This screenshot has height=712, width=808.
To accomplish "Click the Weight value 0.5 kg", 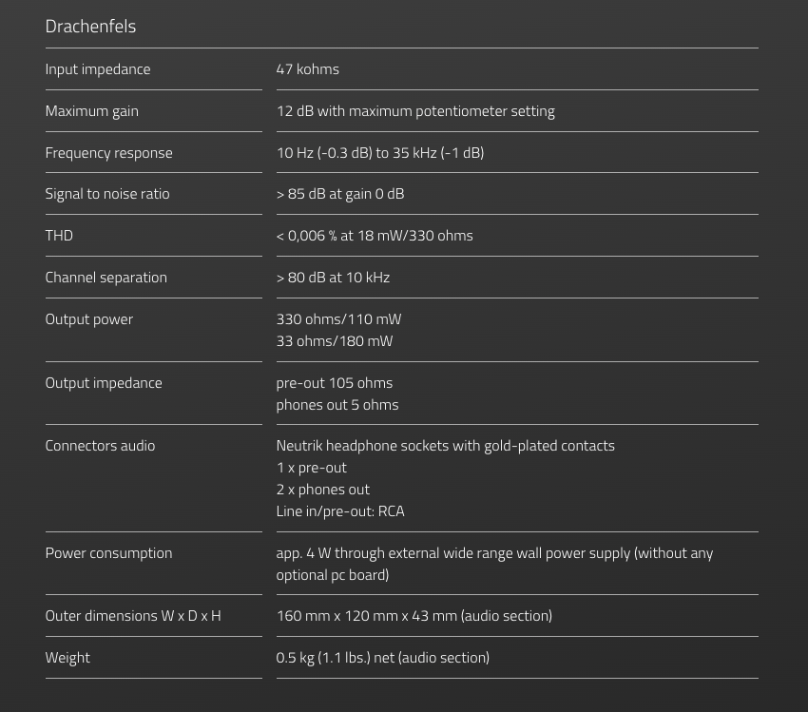I will pos(382,658).
